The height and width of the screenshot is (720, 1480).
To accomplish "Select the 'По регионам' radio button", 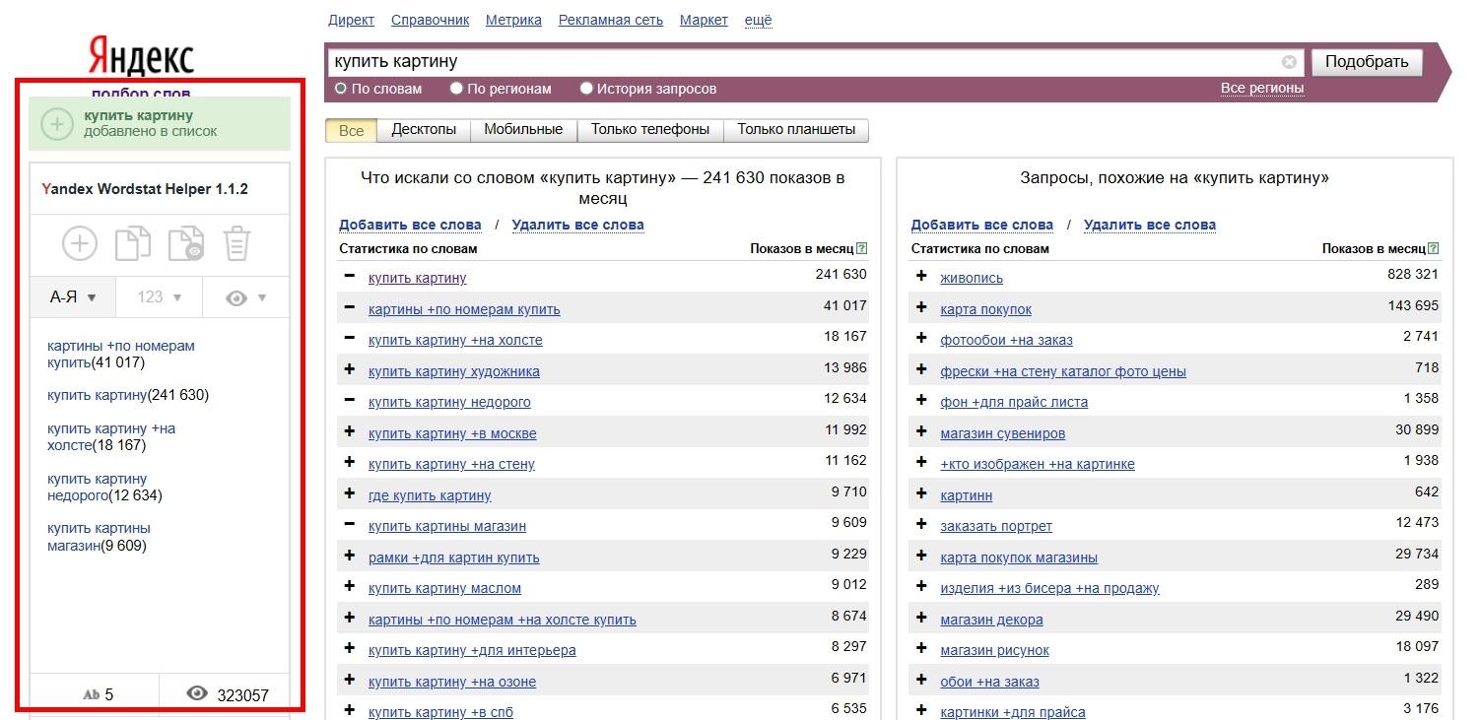I will coord(456,89).
